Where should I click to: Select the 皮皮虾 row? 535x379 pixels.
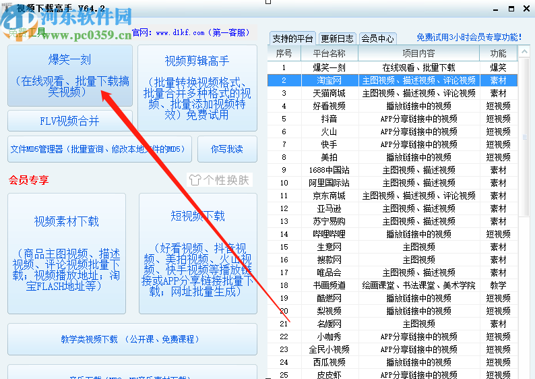tap(392, 374)
